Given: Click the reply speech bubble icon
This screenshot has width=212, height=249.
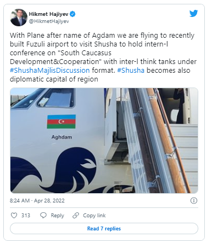Looking at the screenshot, I should click(43, 216).
